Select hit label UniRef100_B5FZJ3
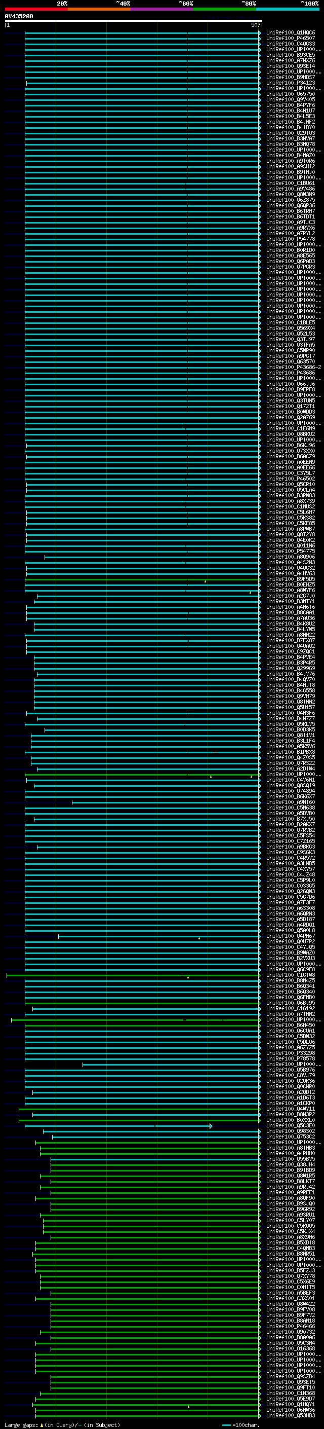Screen dimensions: 324x1429 tap(290, 1270)
